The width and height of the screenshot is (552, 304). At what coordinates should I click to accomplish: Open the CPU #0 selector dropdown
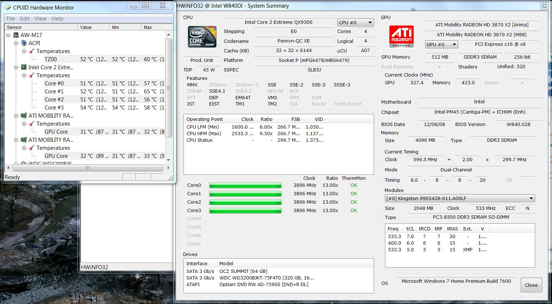[355, 22]
